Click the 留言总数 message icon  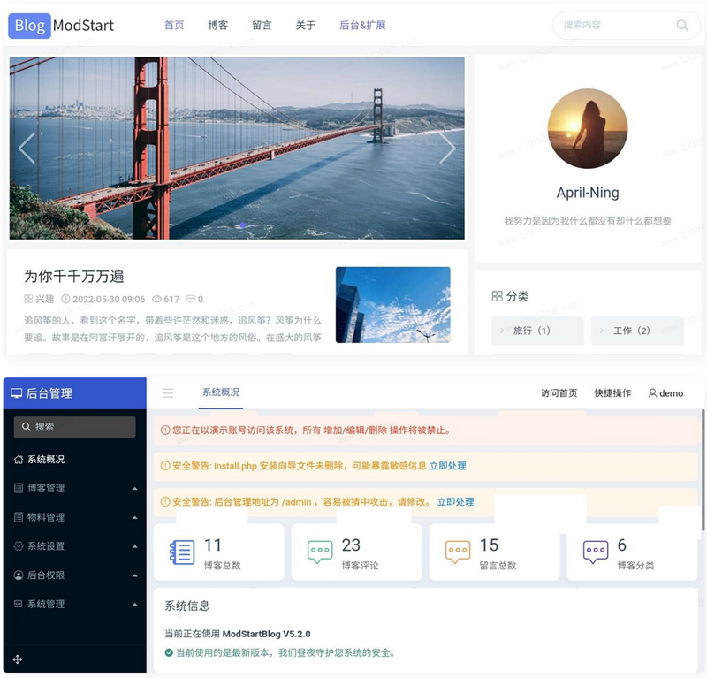456,550
